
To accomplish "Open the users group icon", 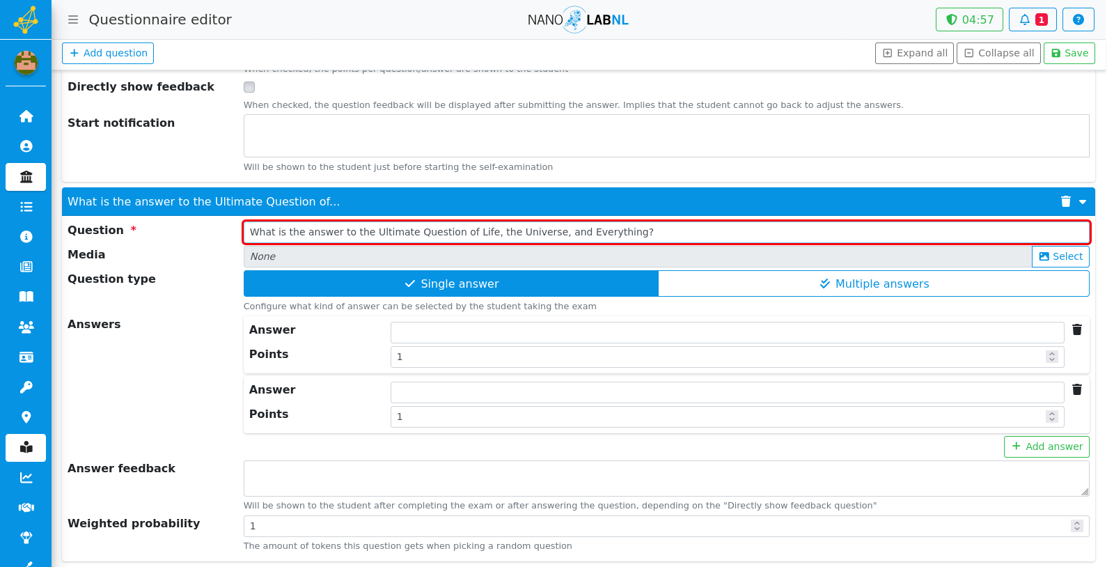I will [x=26, y=327].
